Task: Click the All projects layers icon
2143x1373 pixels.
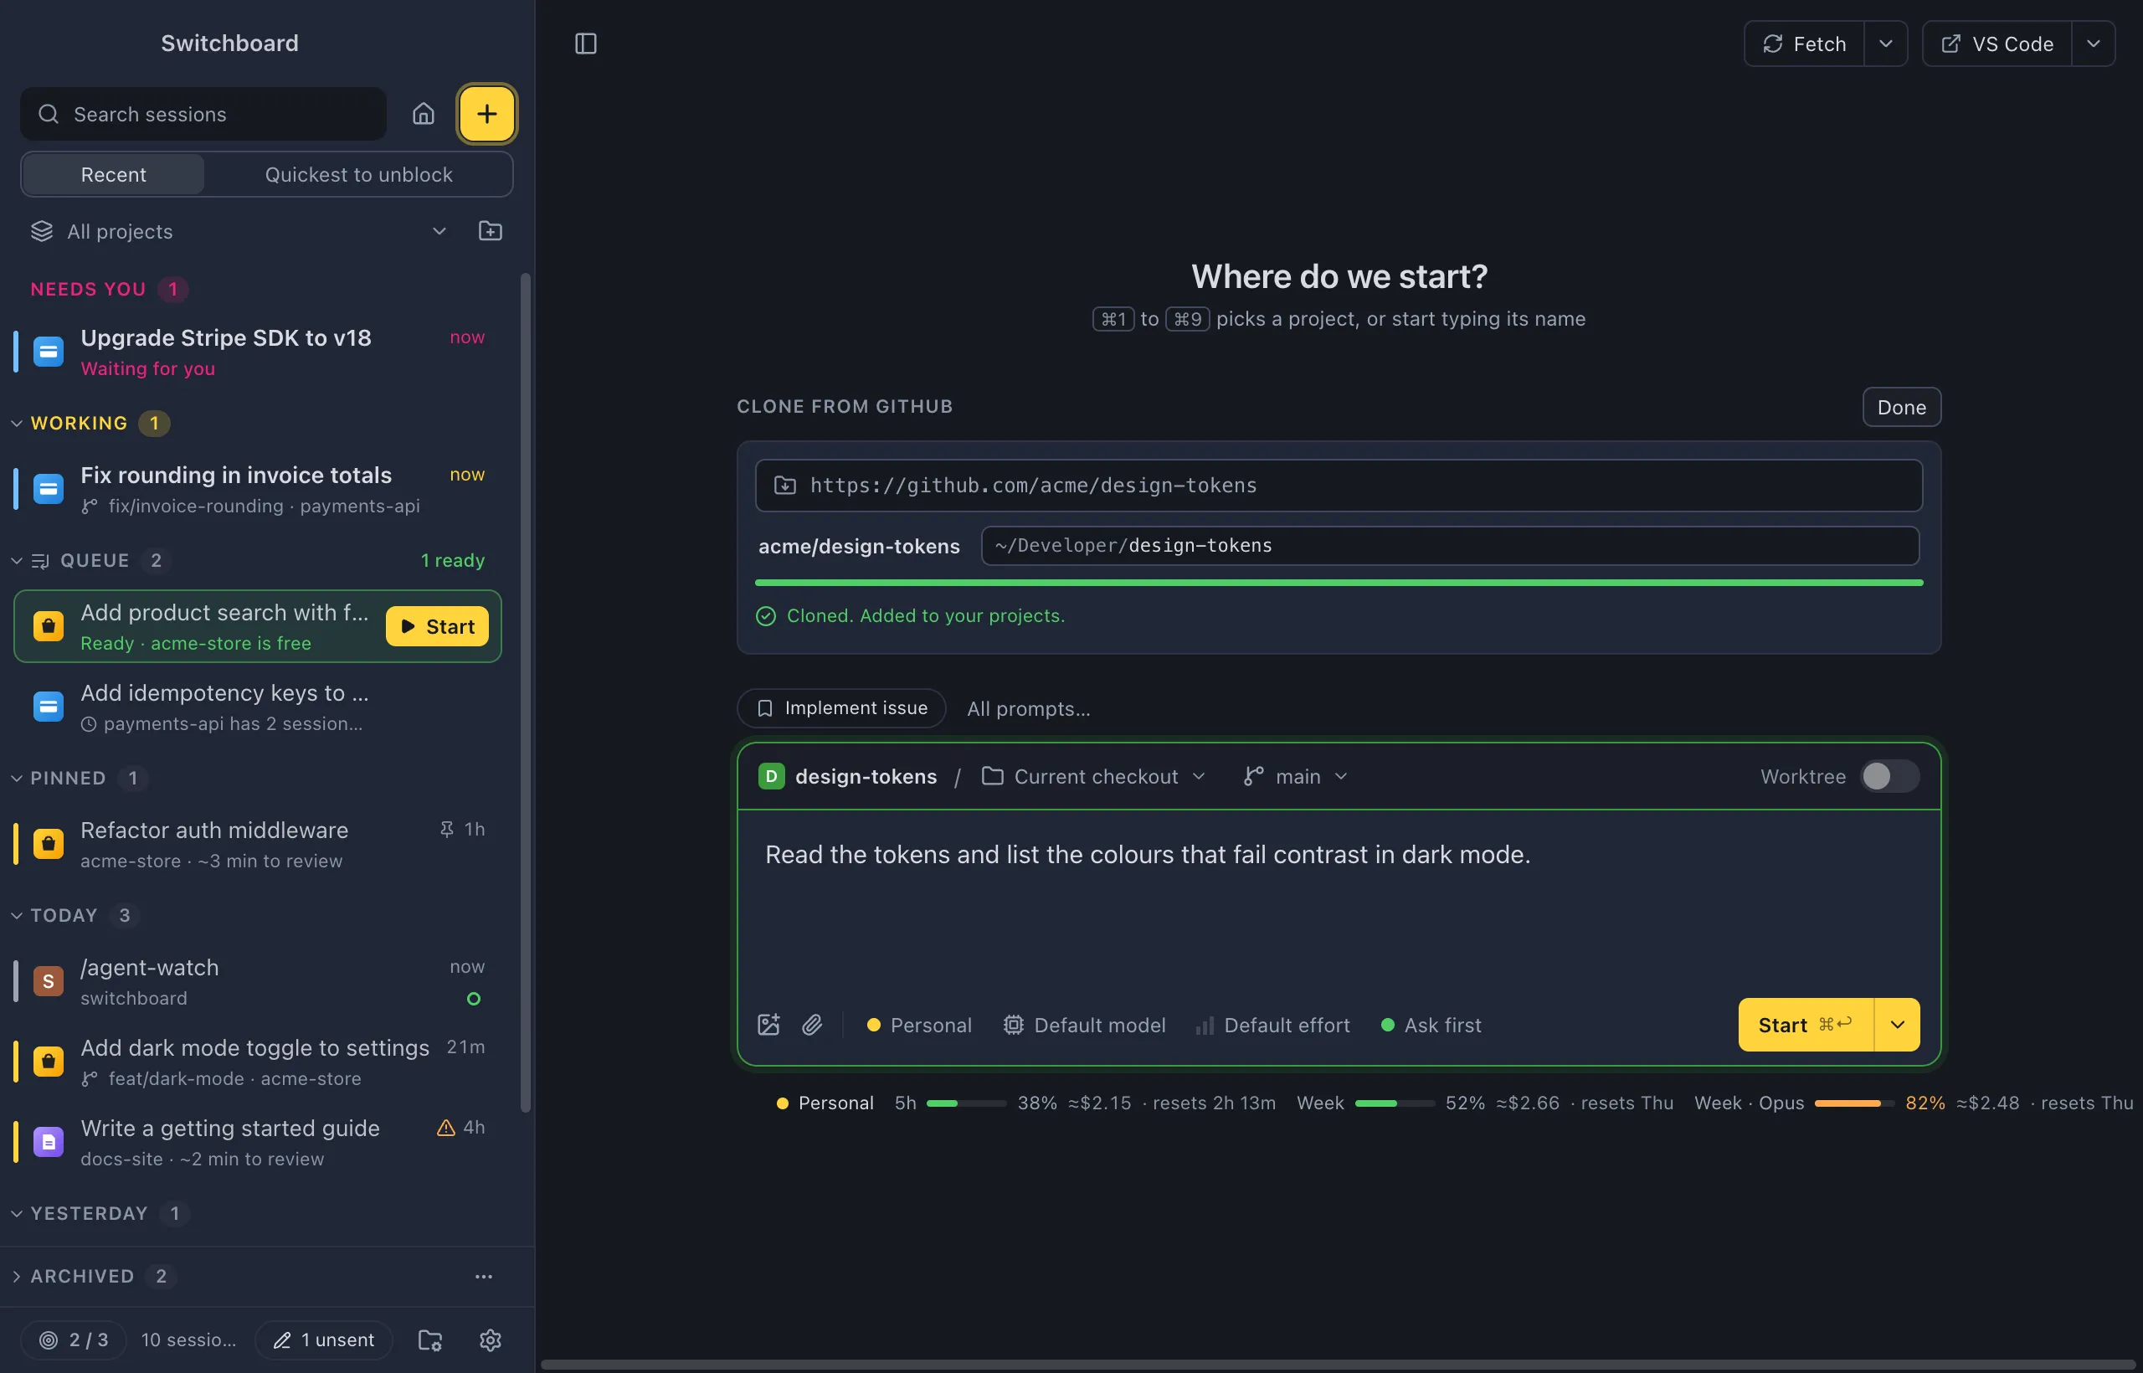Action: click(42, 231)
